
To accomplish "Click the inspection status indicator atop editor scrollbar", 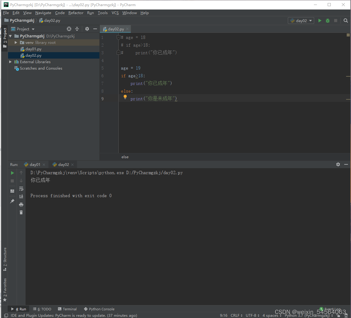I will pos(348,35).
